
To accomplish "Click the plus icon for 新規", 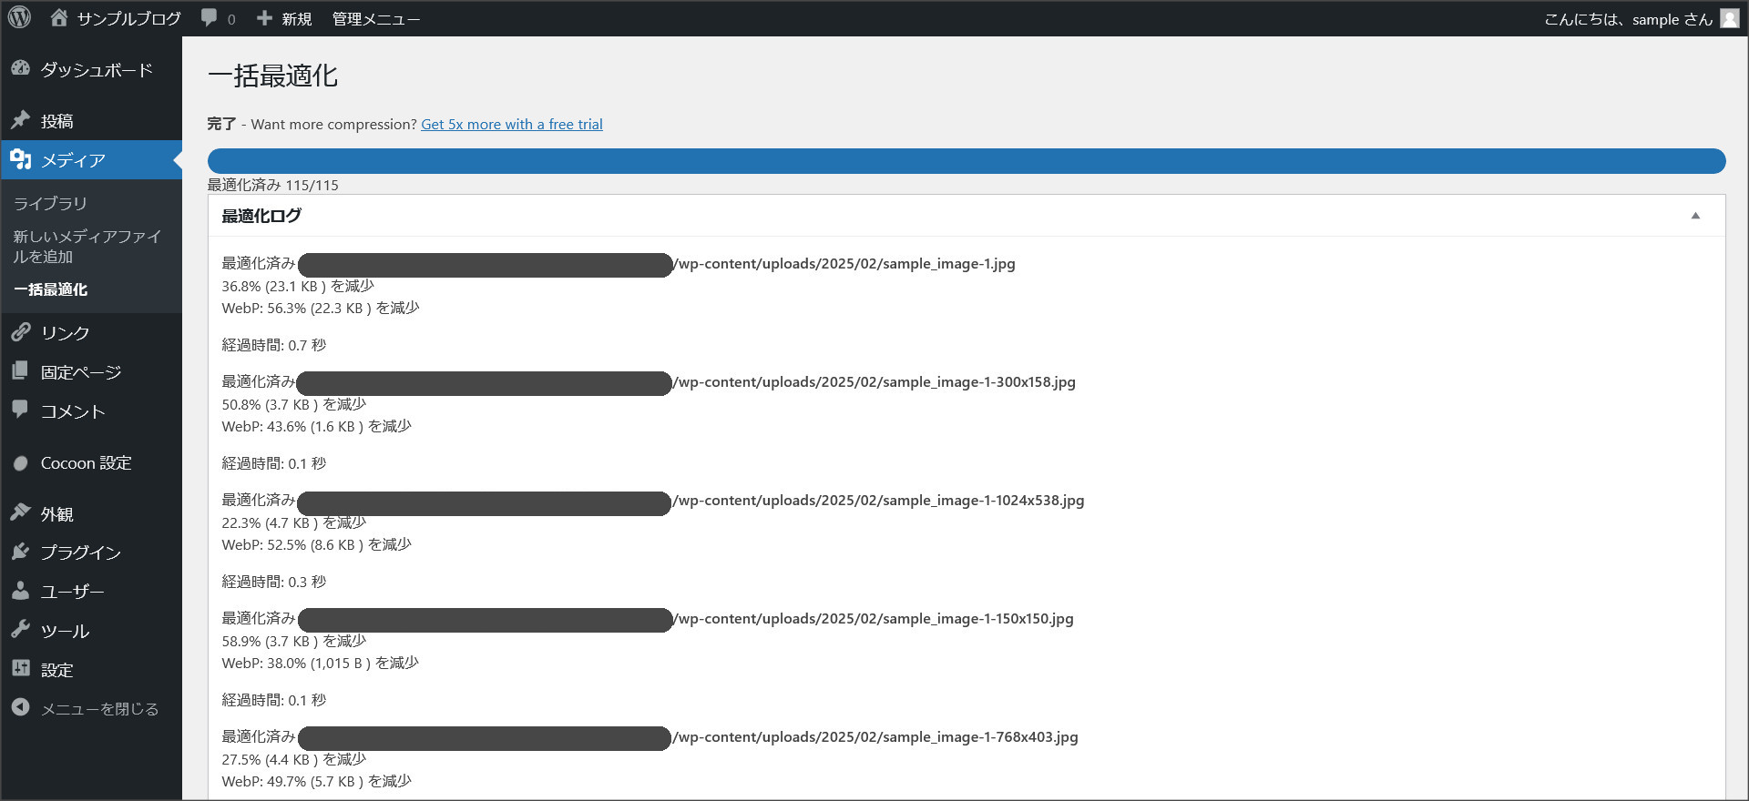I will coord(264,18).
